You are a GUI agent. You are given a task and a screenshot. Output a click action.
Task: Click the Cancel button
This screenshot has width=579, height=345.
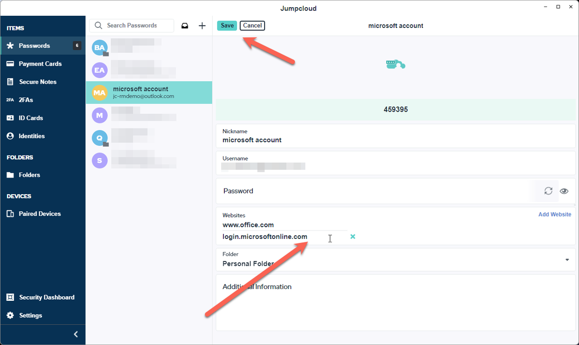coord(252,25)
